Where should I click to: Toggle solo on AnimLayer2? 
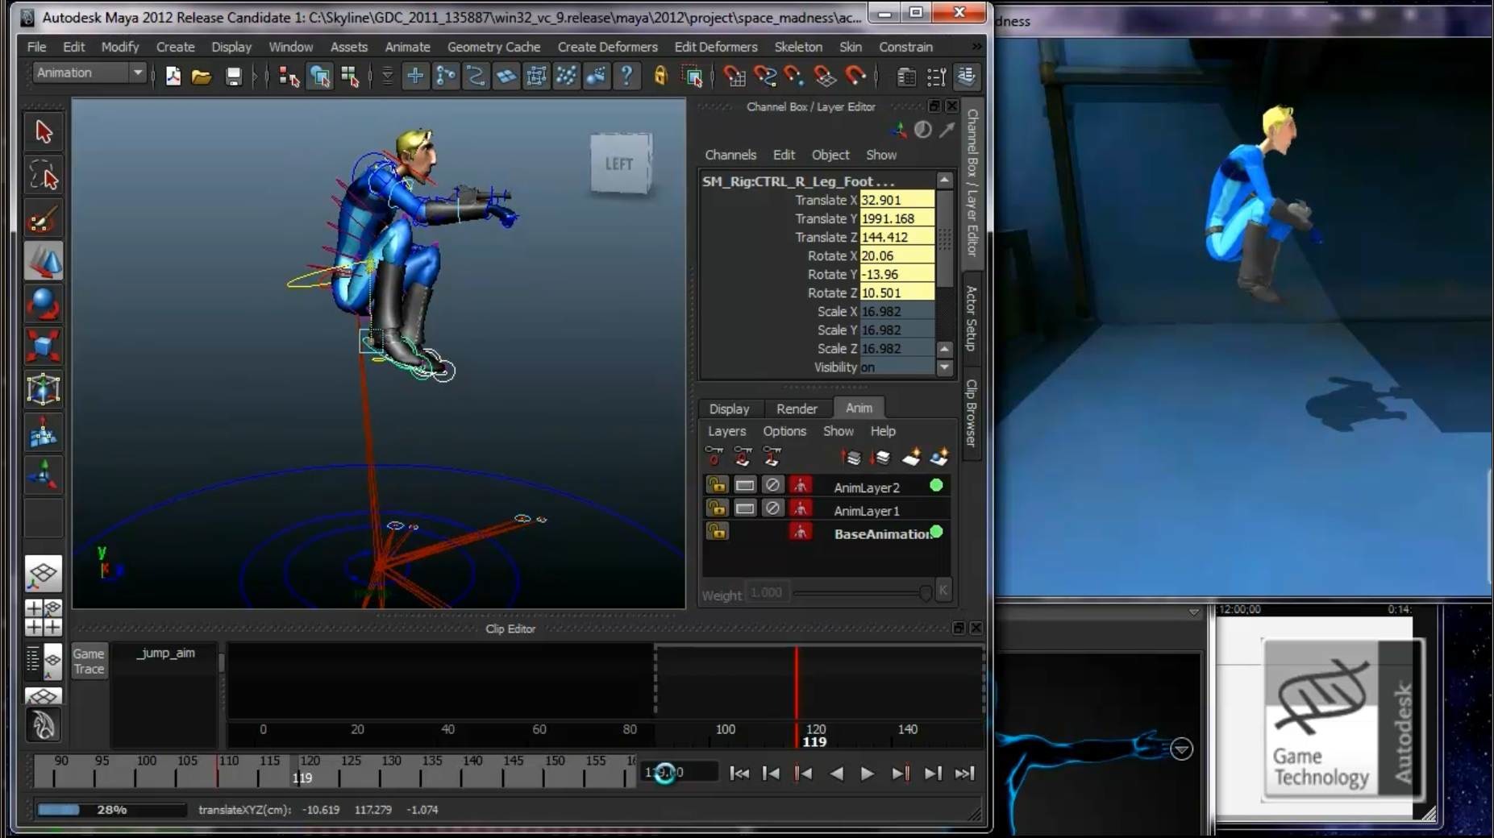[x=745, y=485]
